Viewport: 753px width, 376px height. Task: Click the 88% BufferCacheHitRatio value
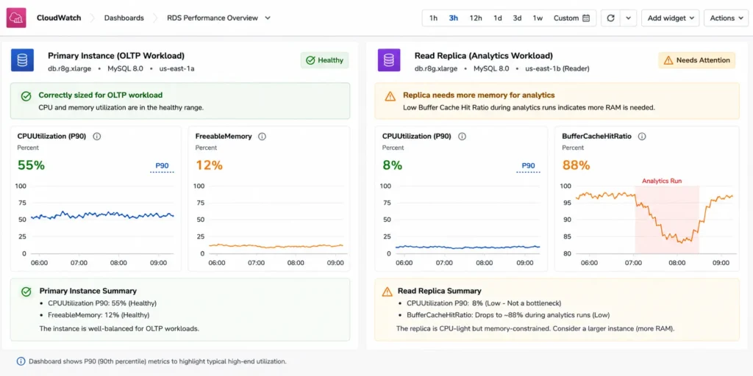[x=576, y=165]
